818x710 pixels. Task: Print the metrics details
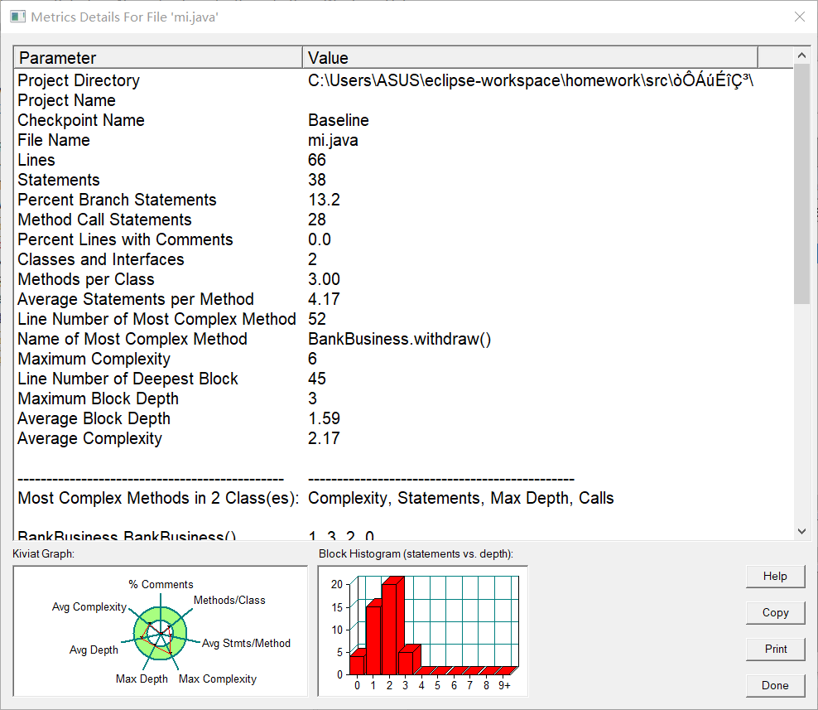pos(775,650)
